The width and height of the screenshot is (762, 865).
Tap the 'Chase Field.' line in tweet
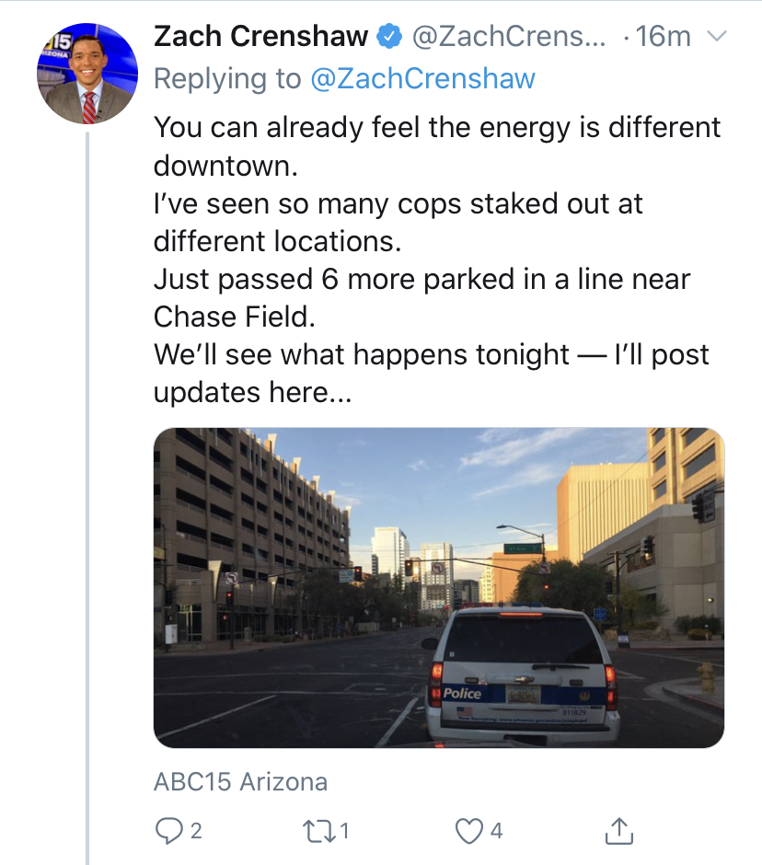pos(234,317)
